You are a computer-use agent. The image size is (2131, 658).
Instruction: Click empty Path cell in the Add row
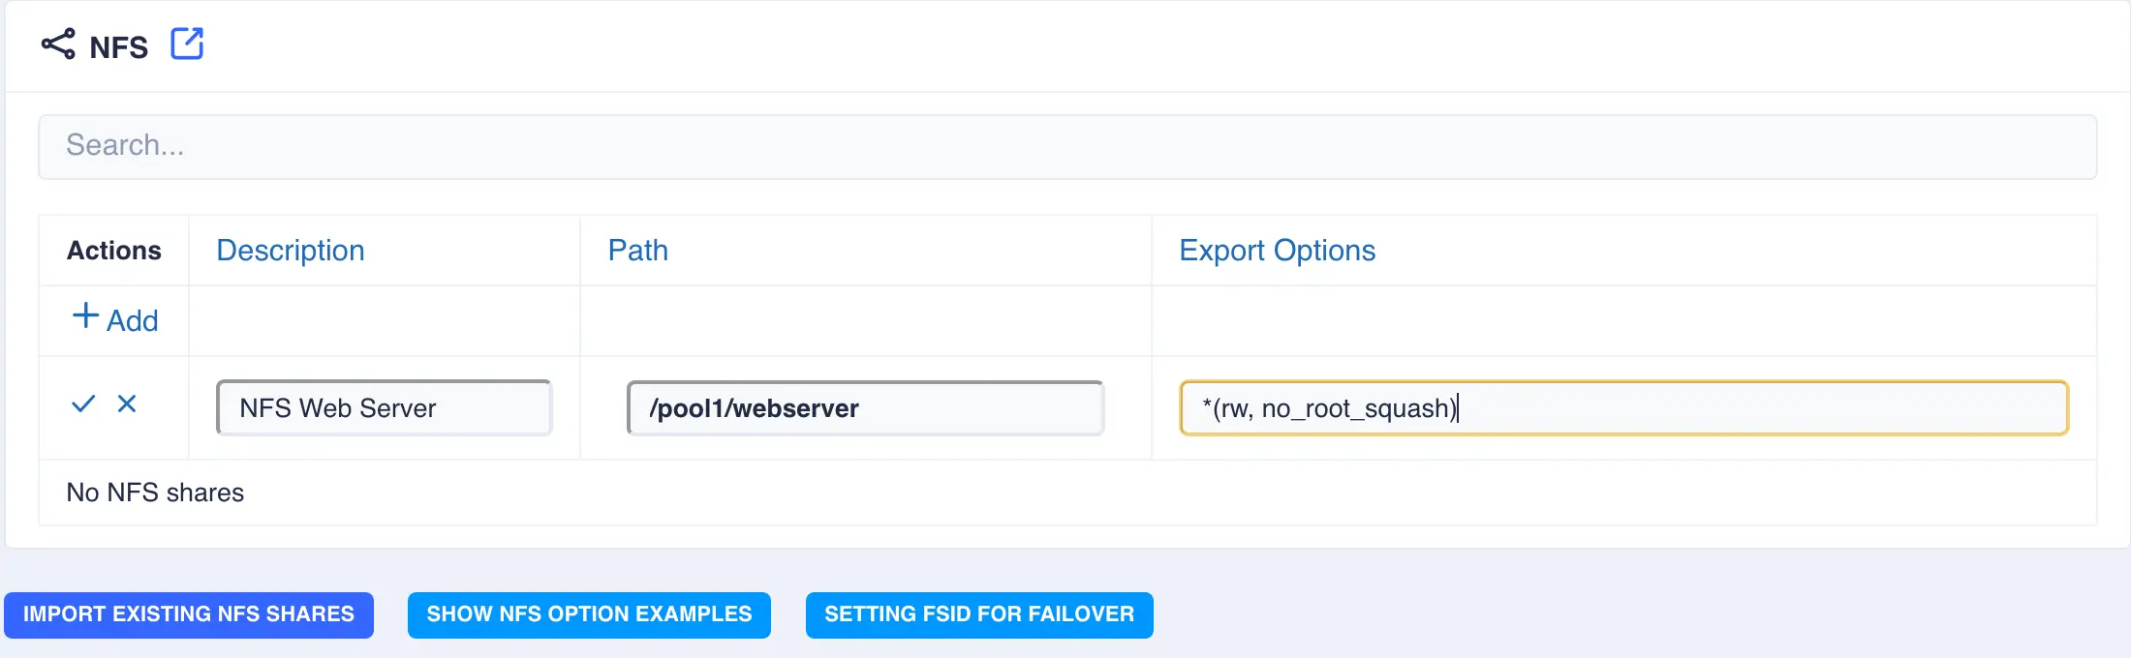click(x=864, y=320)
